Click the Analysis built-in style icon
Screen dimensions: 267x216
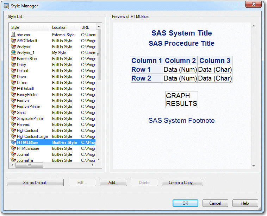[13, 46]
